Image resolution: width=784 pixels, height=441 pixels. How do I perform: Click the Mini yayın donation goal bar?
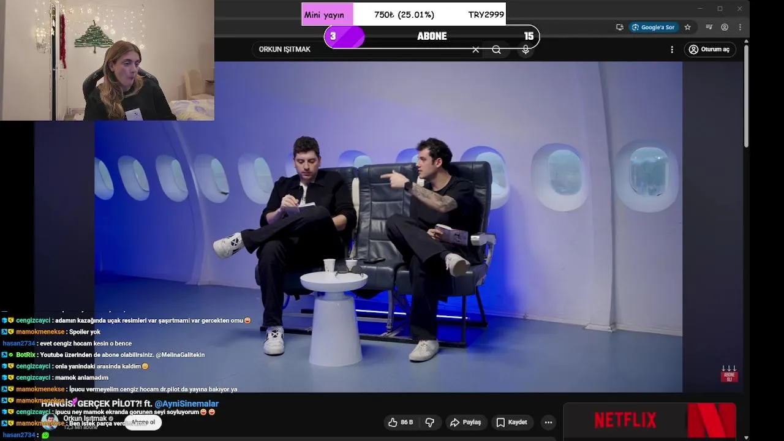click(404, 14)
